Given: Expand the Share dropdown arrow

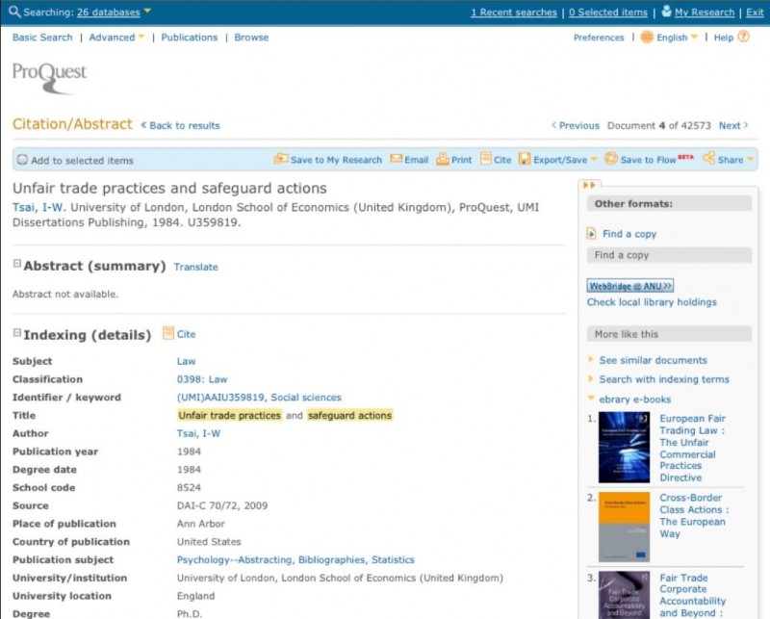Looking at the screenshot, I should tap(750, 159).
